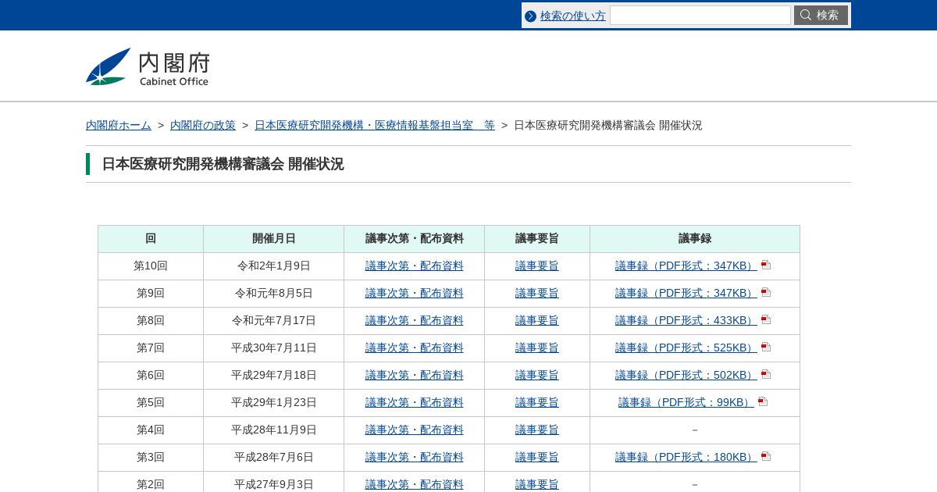937x492 pixels.
Task: Click PDF icon in 第7回 row
Action: [766, 348]
